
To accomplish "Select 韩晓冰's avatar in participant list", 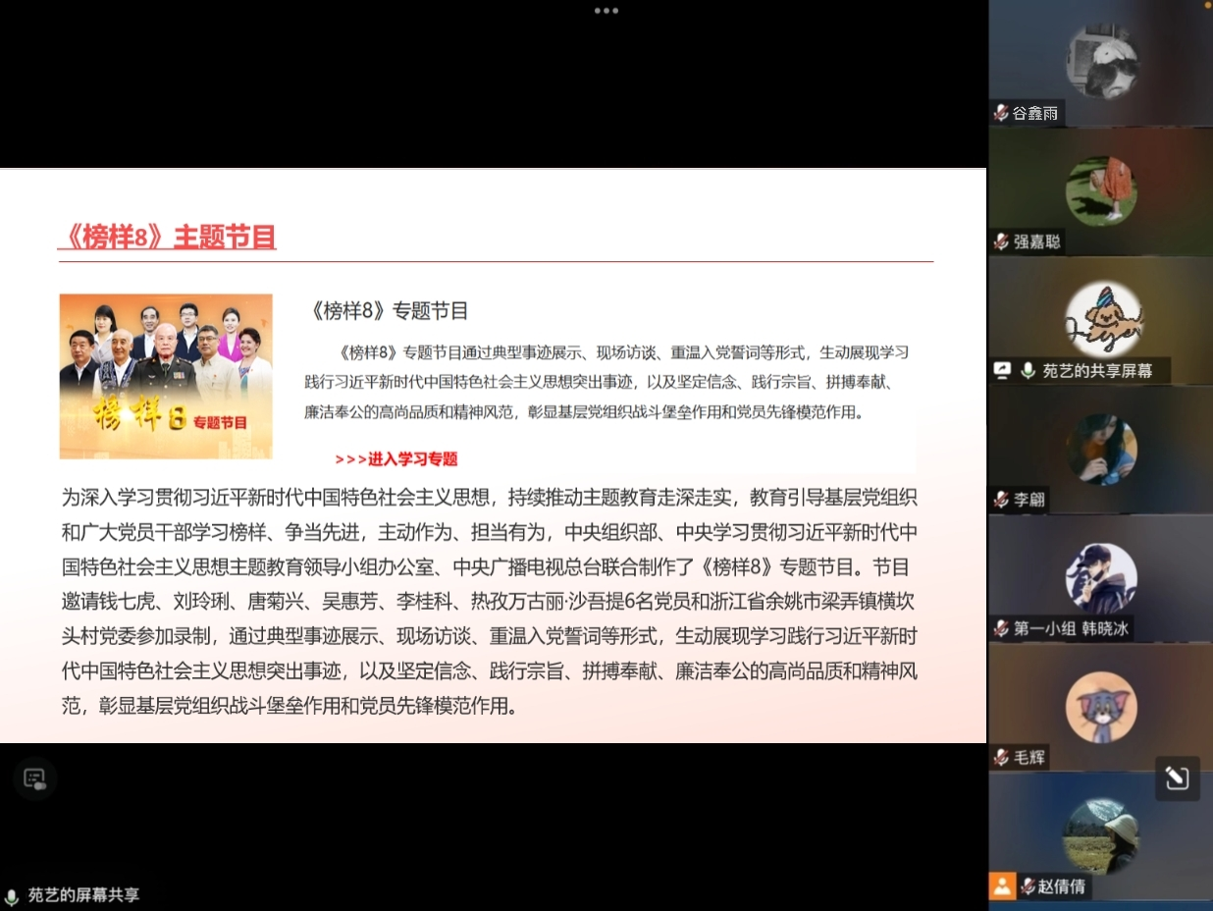I will coord(1101,577).
